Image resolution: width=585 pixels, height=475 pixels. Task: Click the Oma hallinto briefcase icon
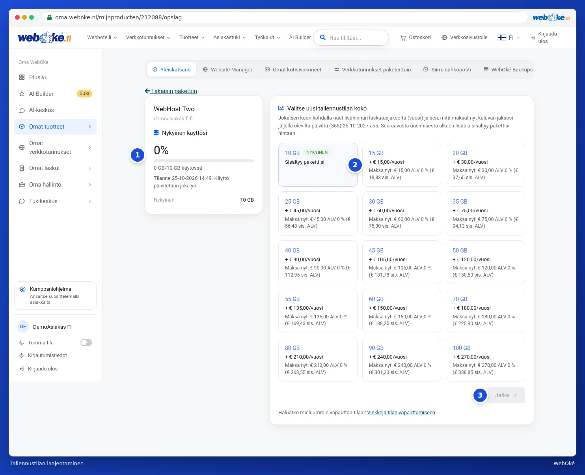[x=22, y=185]
